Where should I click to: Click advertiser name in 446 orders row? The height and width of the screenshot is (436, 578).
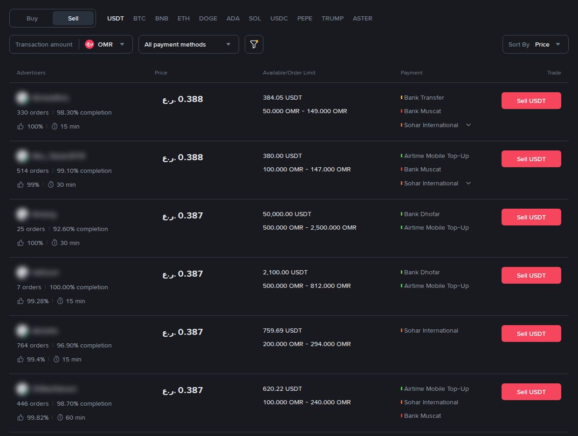point(55,389)
